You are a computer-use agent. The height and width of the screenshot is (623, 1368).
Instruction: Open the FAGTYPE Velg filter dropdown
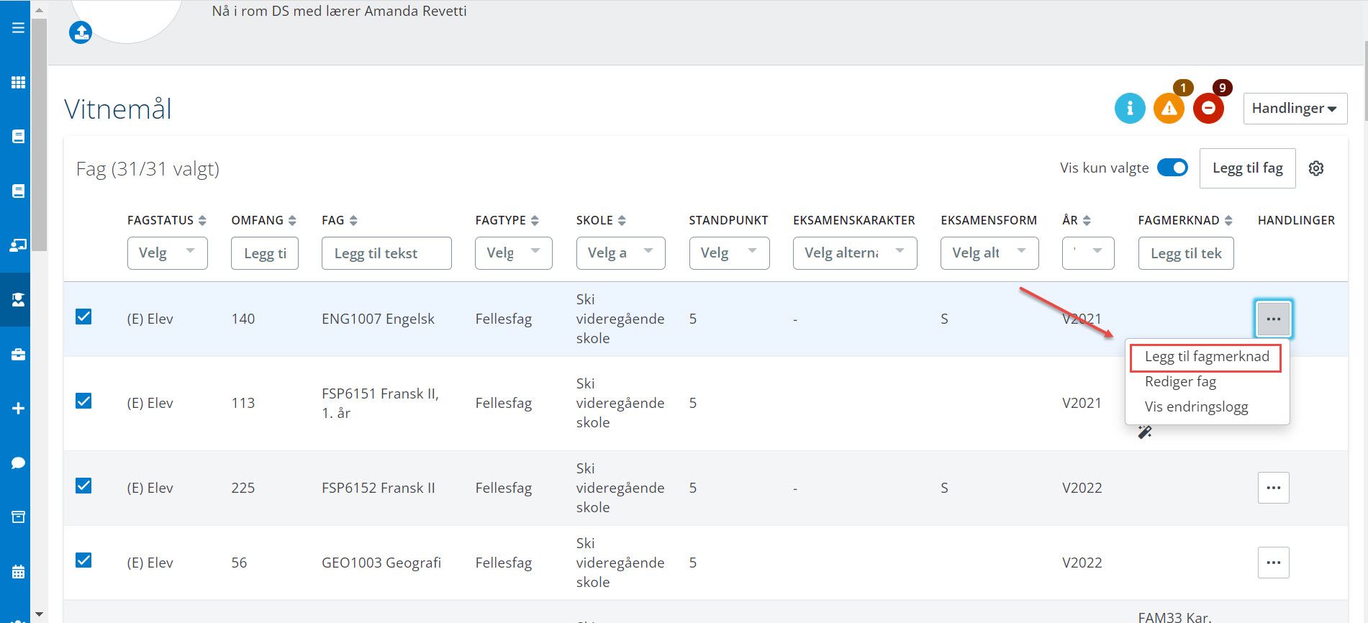click(514, 253)
